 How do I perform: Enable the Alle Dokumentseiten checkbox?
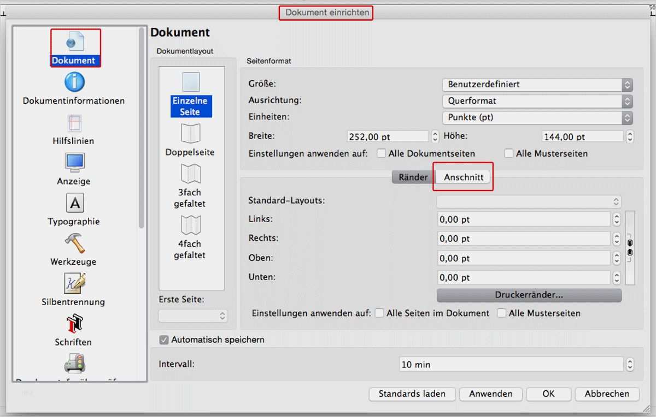pos(382,154)
